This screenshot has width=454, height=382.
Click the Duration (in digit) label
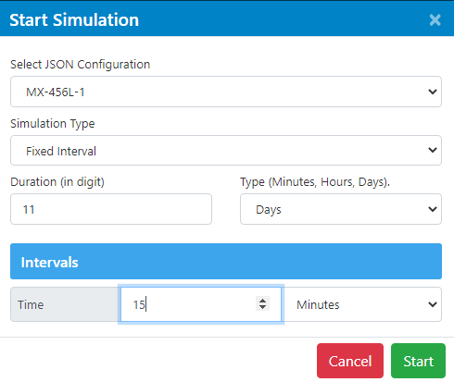(x=57, y=182)
